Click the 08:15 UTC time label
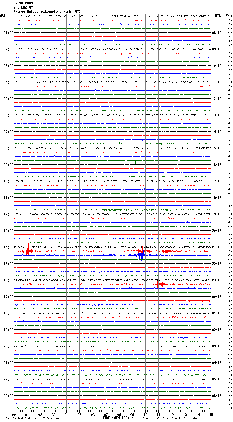Viewport: 233px width, 422px height. (217, 33)
